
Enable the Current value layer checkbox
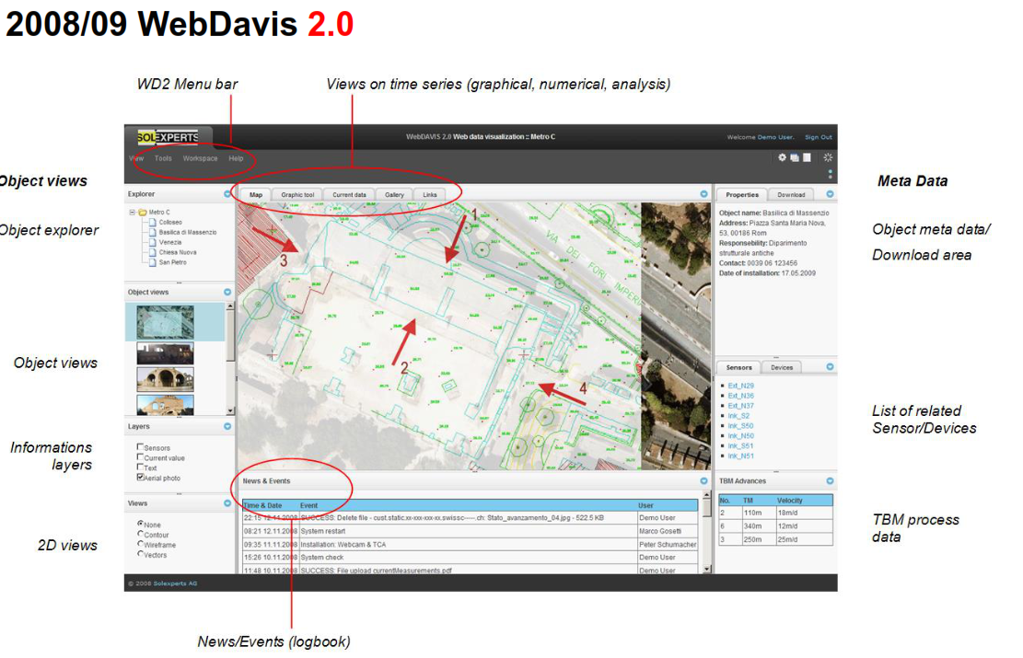pyautogui.click(x=140, y=457)
